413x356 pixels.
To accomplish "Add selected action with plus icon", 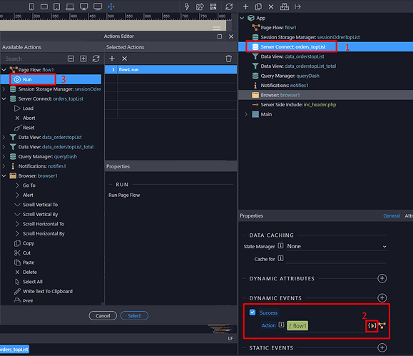I will pos(112,59).
